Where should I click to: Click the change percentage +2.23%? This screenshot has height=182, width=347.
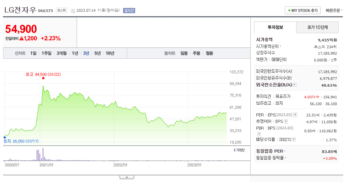pos(51,38)
